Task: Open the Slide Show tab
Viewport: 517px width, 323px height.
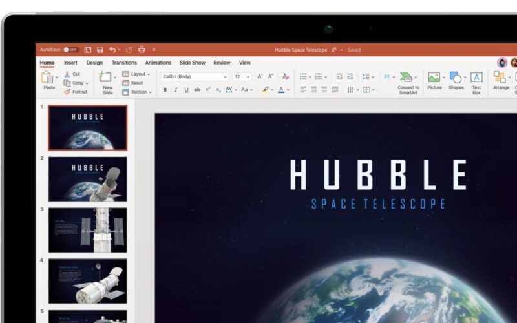Action: [192, 63]
